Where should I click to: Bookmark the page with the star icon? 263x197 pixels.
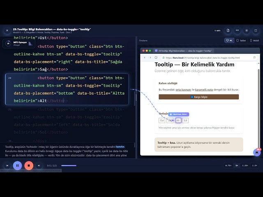coord(254,57)
